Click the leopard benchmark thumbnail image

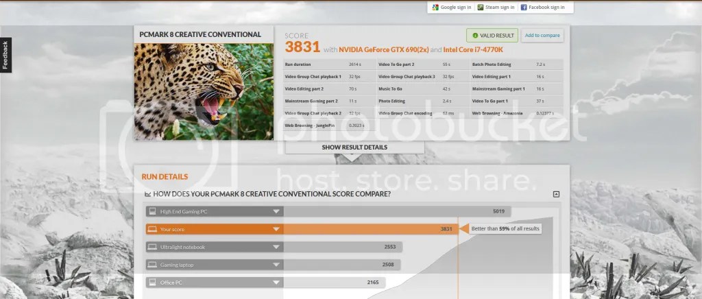coord(204,91)
